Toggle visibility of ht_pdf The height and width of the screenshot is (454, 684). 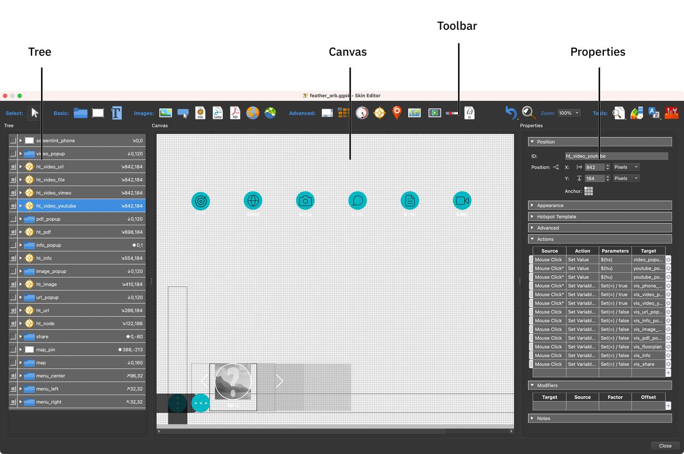coord(13,232)
